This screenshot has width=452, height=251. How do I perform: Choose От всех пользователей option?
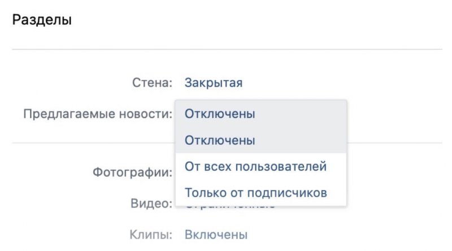[x=255, y=167]
